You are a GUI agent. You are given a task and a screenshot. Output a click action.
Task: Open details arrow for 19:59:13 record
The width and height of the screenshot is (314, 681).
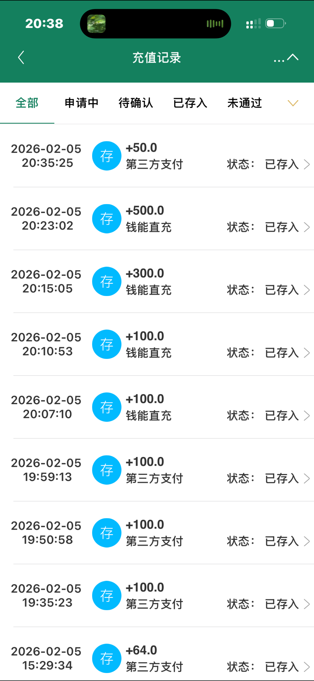point(307,479)
